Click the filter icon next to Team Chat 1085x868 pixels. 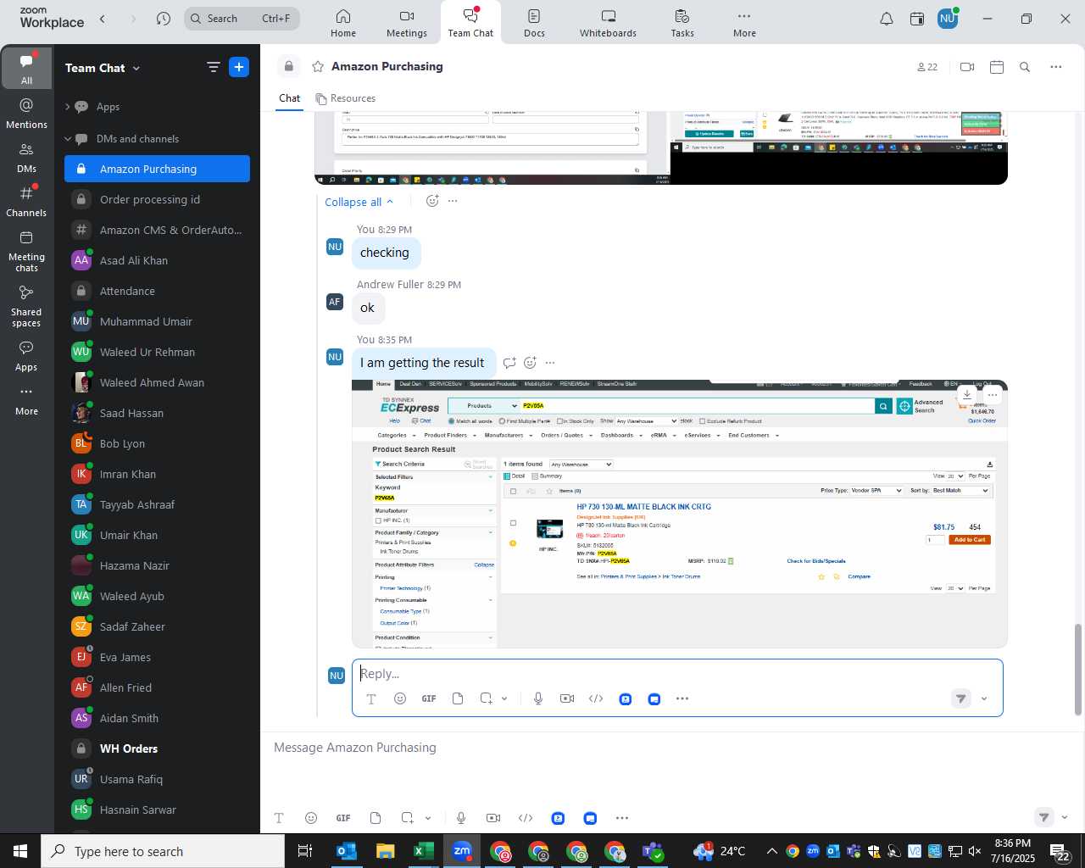pyautogui.click(x=213, y=68)
